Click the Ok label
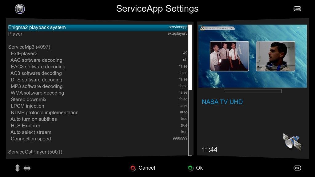315x177 pixels. (x=199, y=168)
